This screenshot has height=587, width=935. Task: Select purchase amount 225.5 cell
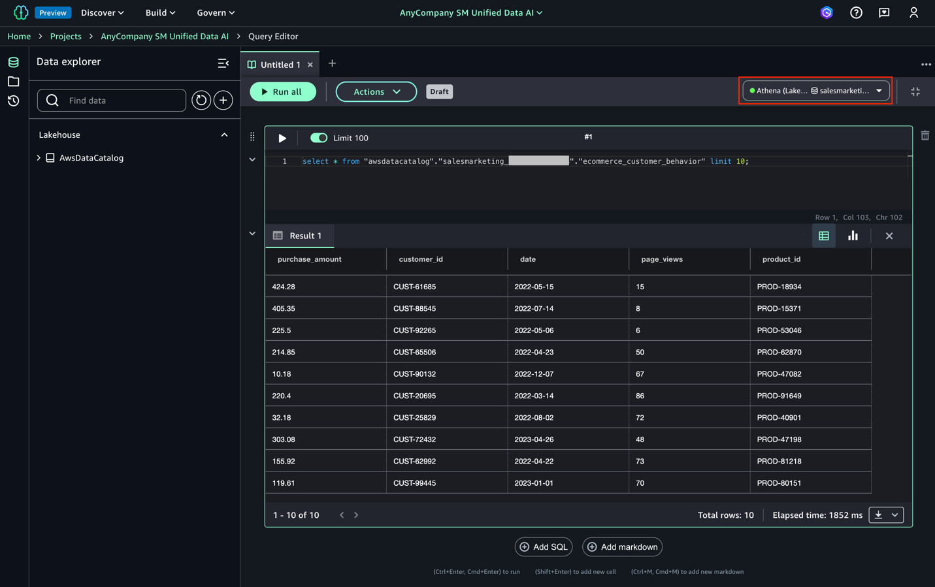[326, 330]
